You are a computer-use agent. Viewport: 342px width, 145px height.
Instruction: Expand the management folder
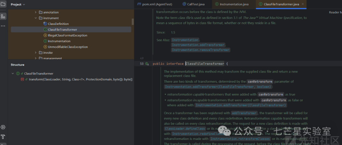(x=35, y=58)
